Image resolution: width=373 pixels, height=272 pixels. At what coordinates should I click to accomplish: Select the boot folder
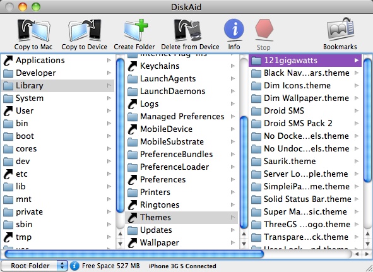point(58,136)
